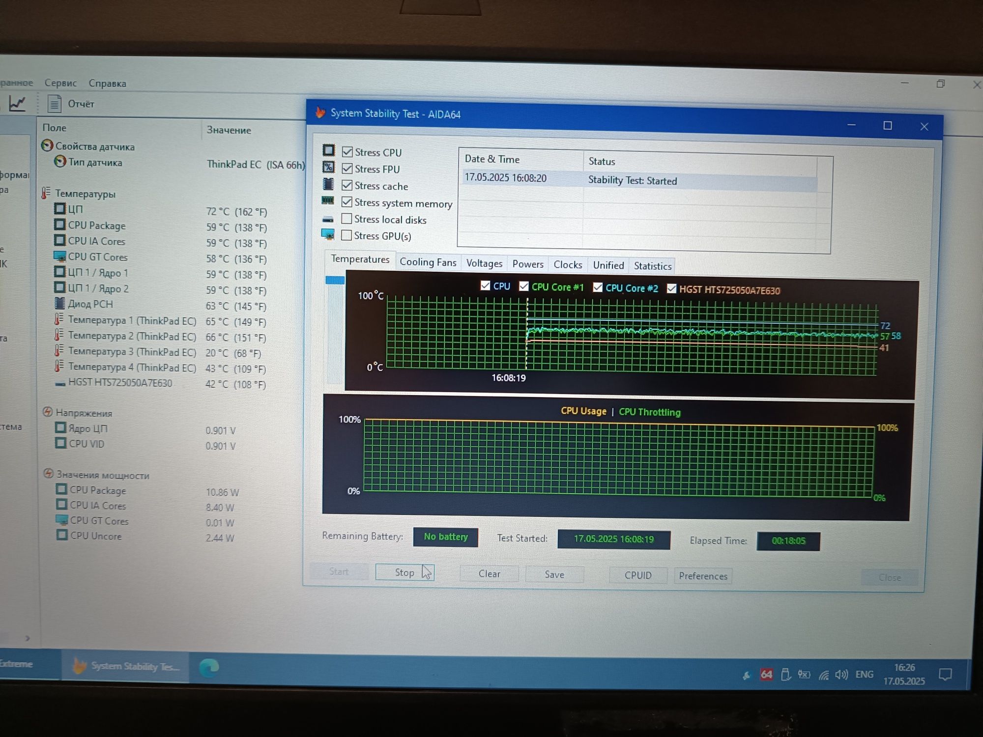This screenshot has height=737, width=983.
Task: Select the Ядро ЦП voltage row
Action: (x=145, y=429)
